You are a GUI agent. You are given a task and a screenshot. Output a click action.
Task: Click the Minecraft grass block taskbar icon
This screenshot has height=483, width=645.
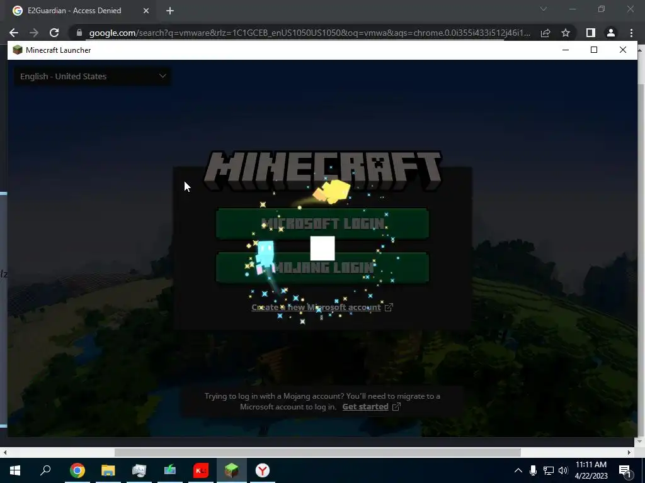232,470
